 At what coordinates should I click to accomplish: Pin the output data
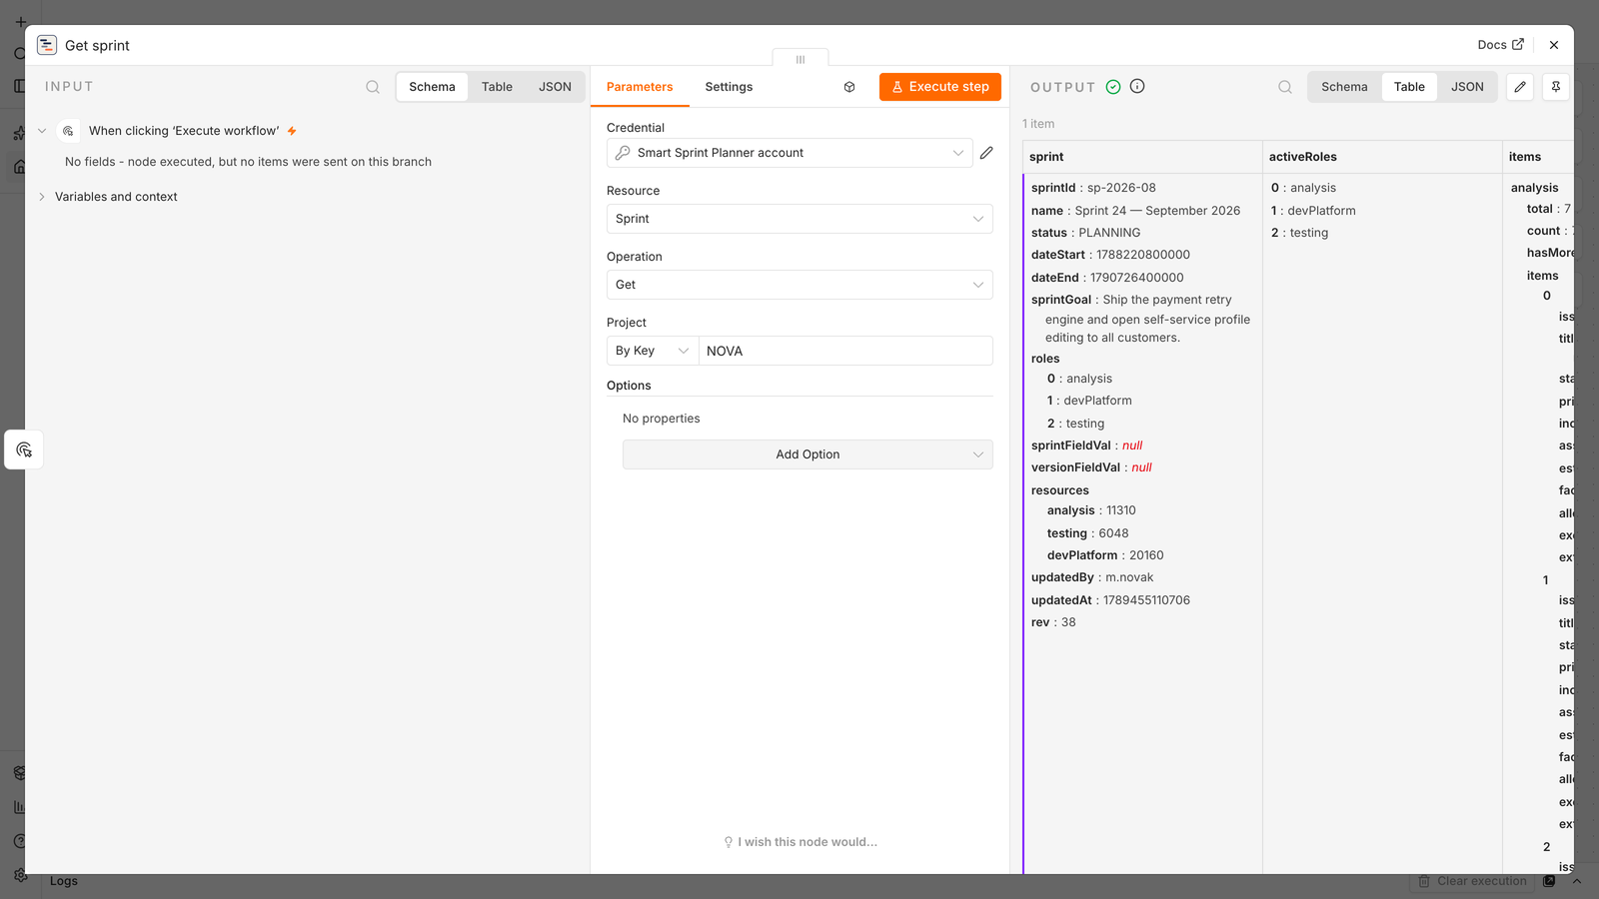(1556, 87)
